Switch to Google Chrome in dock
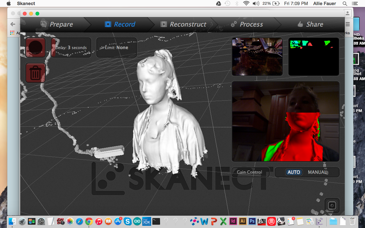Screen dimensions: 365x228 pos(89,221)
